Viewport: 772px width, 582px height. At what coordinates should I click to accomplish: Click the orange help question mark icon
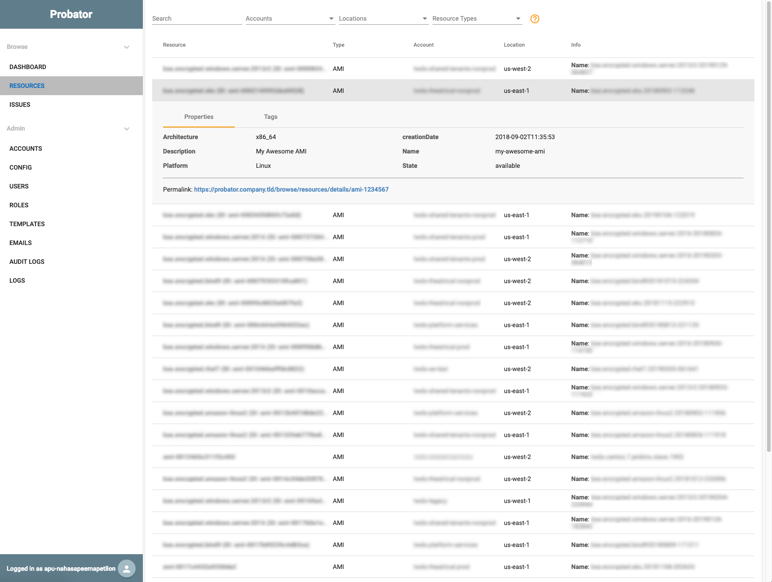534,19
